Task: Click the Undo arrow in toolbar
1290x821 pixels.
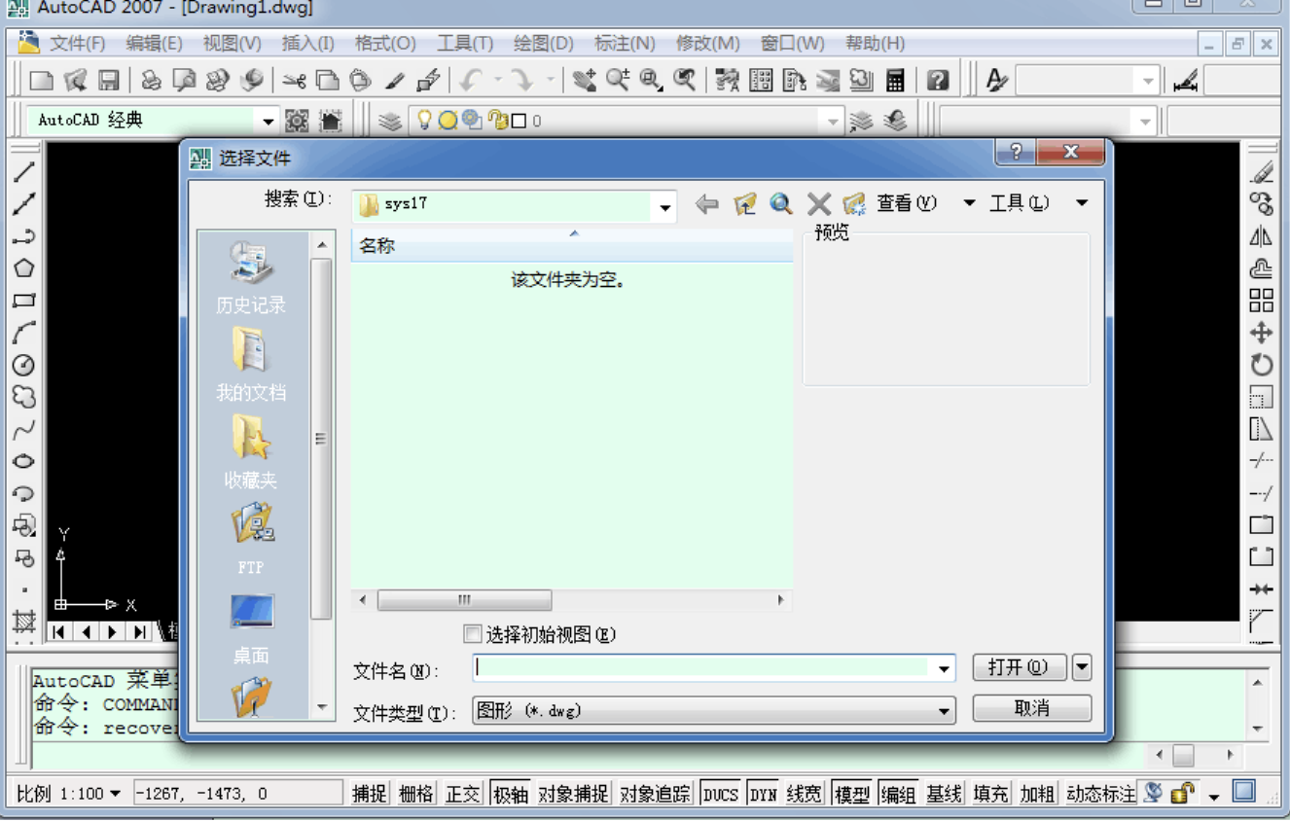Action: [472, 80]
